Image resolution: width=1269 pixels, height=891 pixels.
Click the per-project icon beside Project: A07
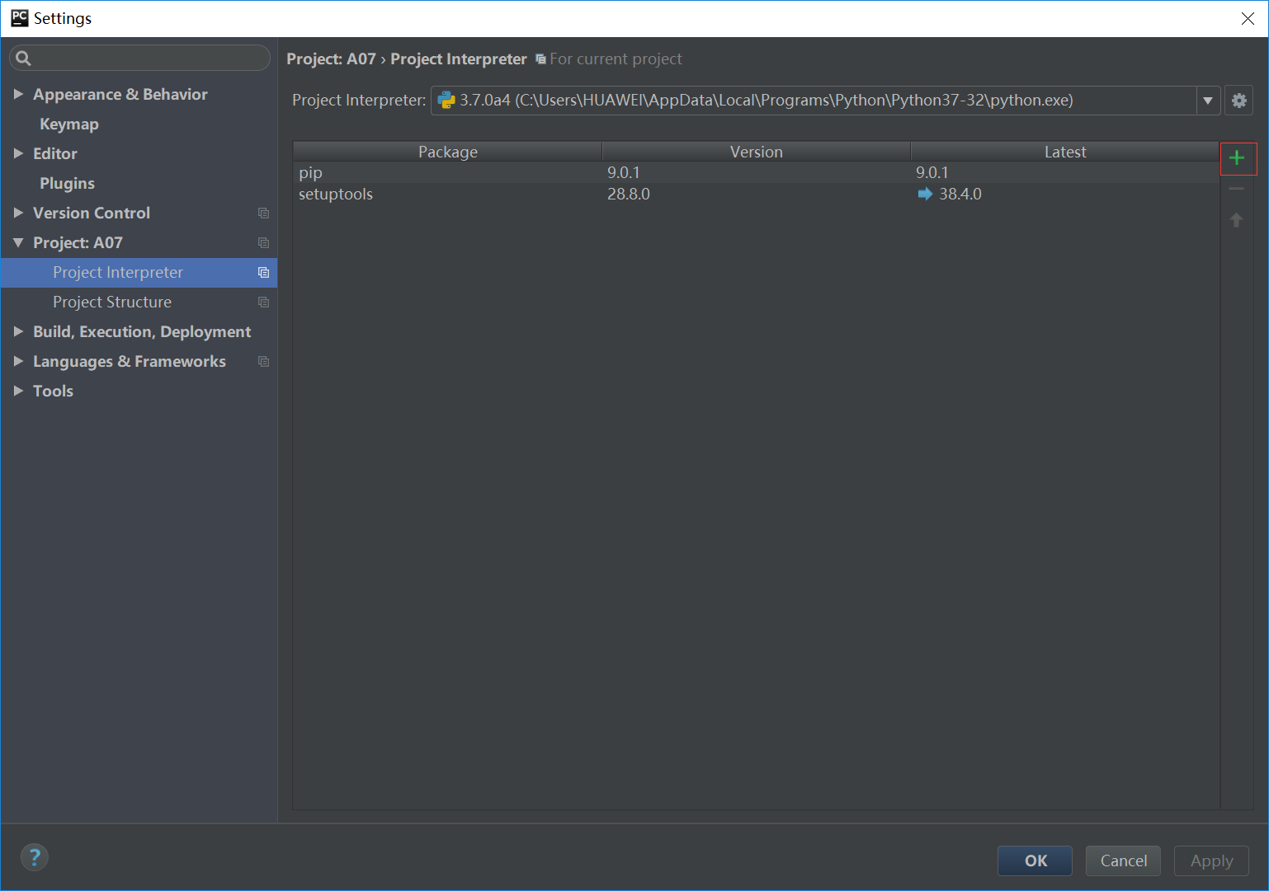tap(264, 243)
